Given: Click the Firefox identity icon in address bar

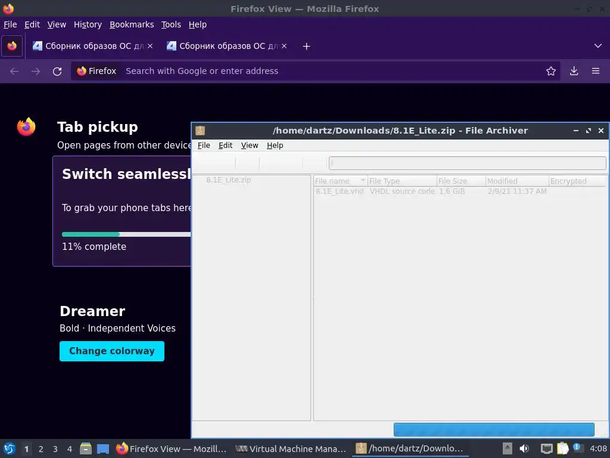Looking at the screenshot, I should (97, 71).
